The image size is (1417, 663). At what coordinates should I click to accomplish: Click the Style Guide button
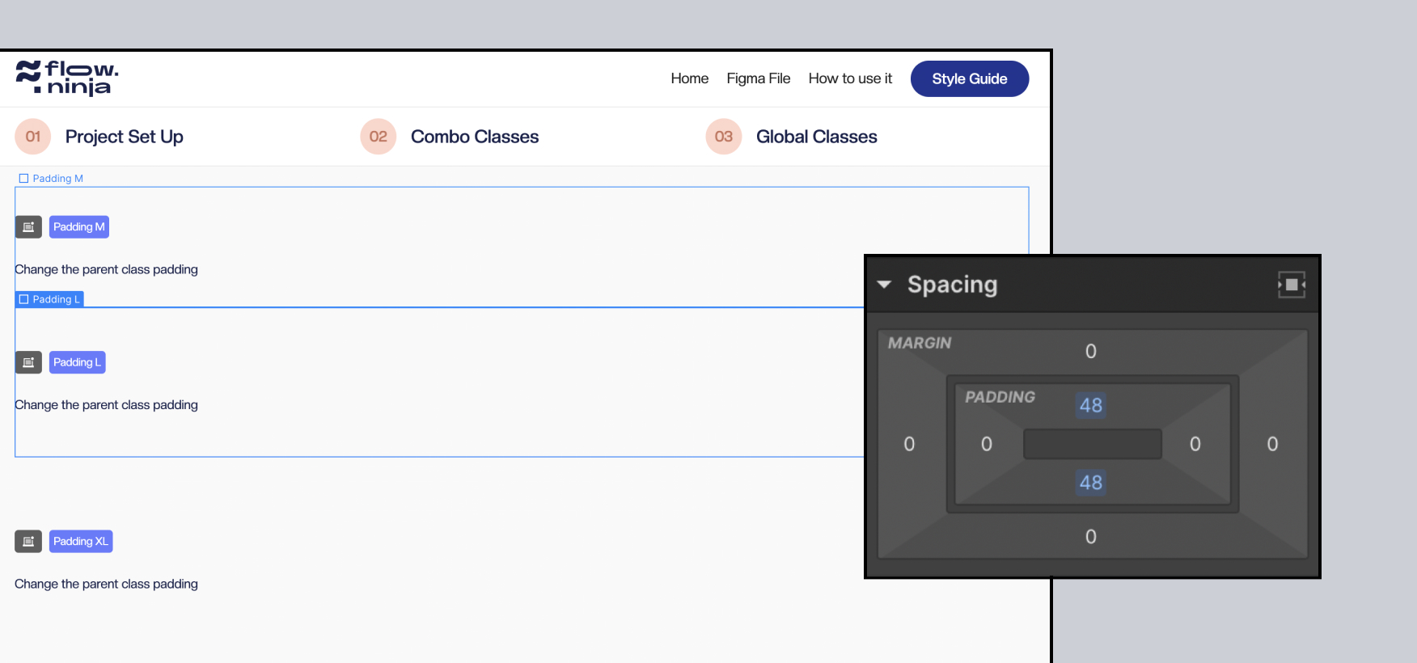(969, 78)
